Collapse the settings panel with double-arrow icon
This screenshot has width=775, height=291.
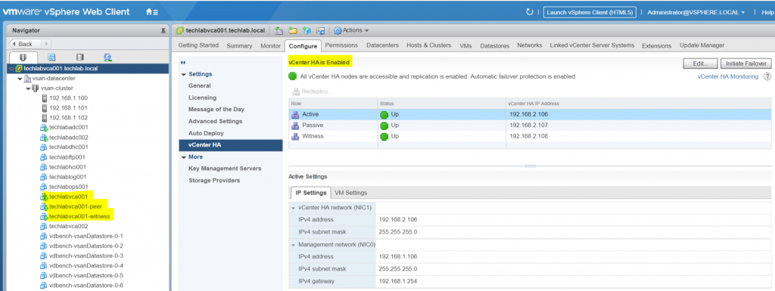(183, 63)
